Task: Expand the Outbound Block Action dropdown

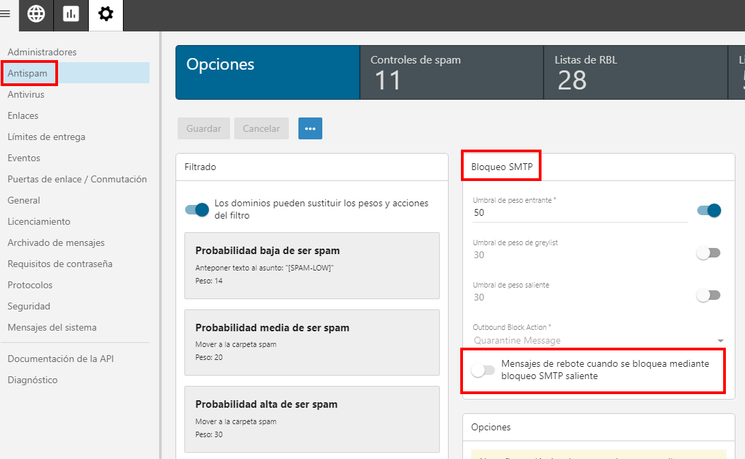Action: point(598,340)
